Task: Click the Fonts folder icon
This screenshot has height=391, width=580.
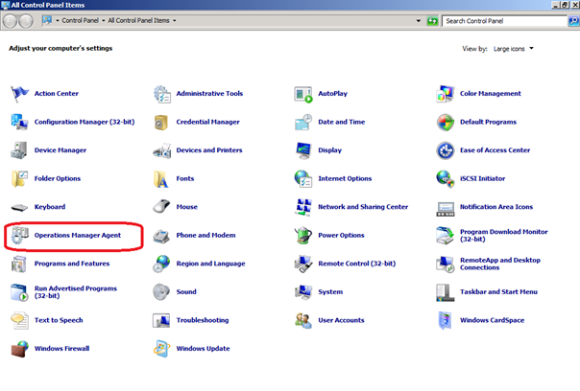Action: pos(161,179)
